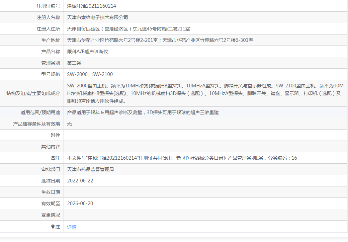Viewport: 348px width, 242px height.
Task: Click the lightbulb icon beside 注
Action: point(53,227)
